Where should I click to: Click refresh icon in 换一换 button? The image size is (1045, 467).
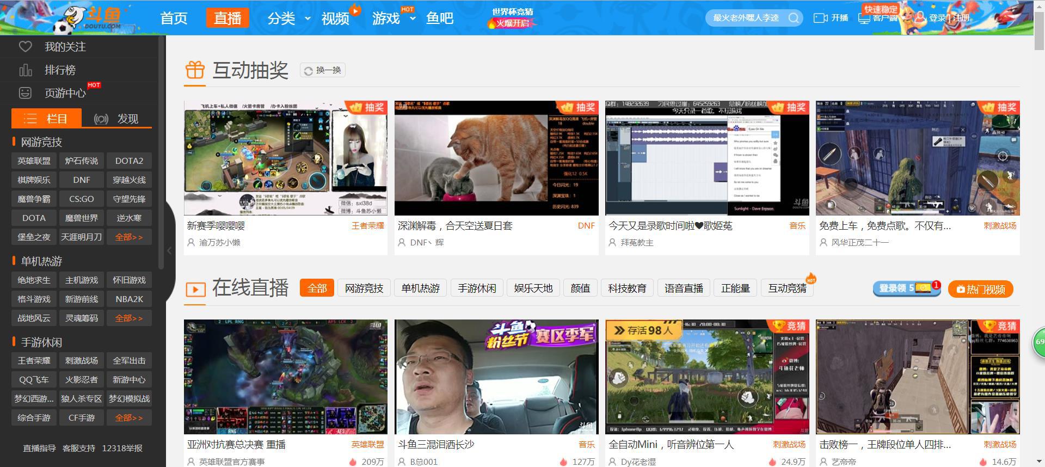tap(309, 71)
